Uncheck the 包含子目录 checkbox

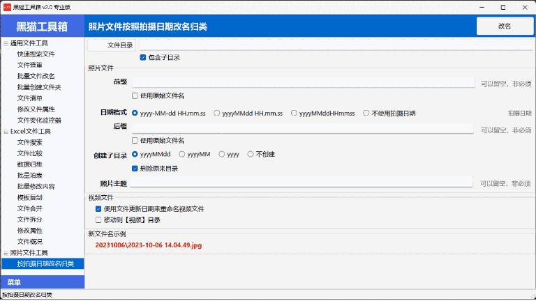click(143, 57)
